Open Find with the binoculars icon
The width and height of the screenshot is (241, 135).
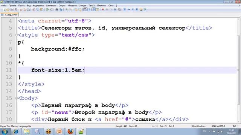tap(56, 9)
